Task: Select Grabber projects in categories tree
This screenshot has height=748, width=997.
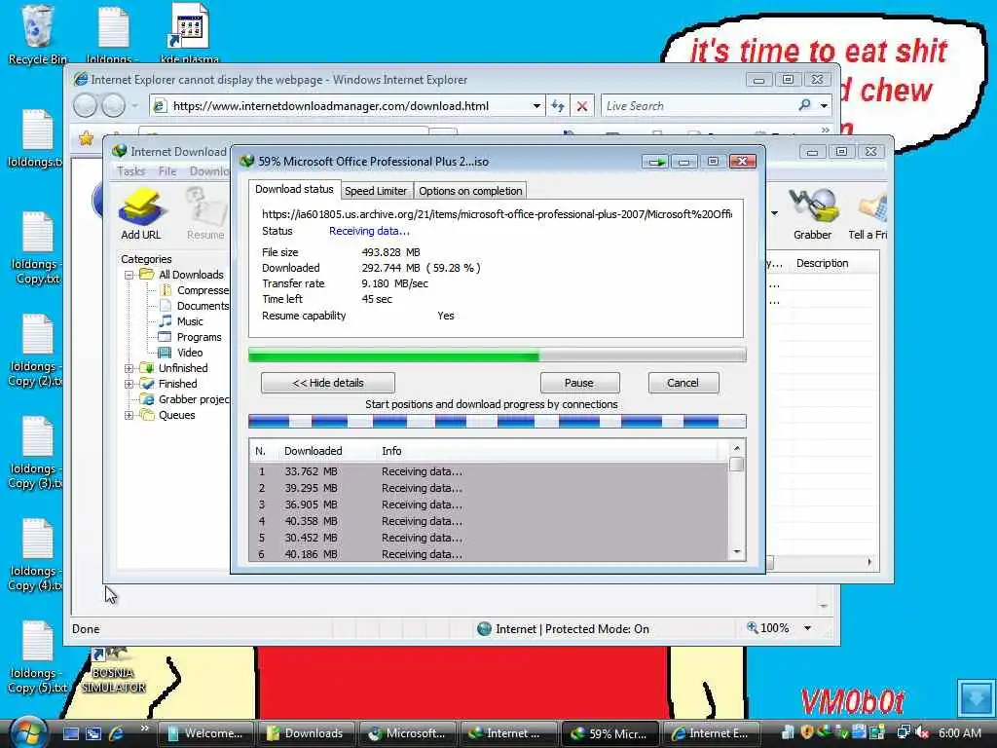Action: tap(186, 399)
